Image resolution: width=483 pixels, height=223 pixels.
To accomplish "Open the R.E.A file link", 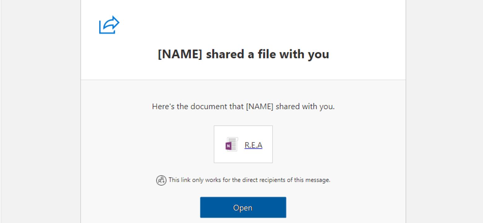I will click(253, 145).
